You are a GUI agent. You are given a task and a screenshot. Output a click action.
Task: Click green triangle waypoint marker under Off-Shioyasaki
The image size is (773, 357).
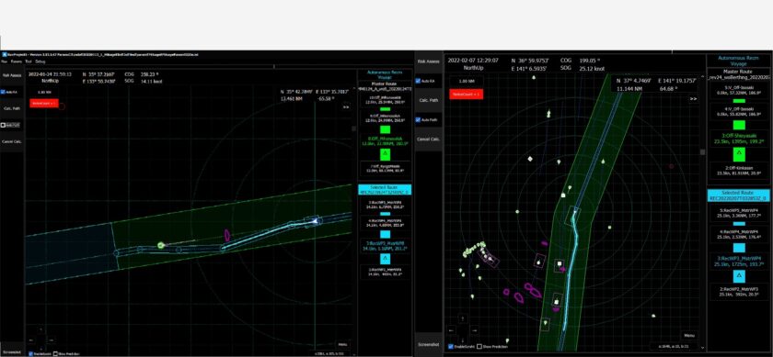[x=738, y=155]
